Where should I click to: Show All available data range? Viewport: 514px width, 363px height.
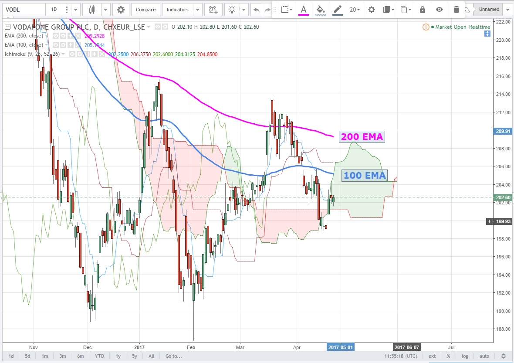coord(152,356)
